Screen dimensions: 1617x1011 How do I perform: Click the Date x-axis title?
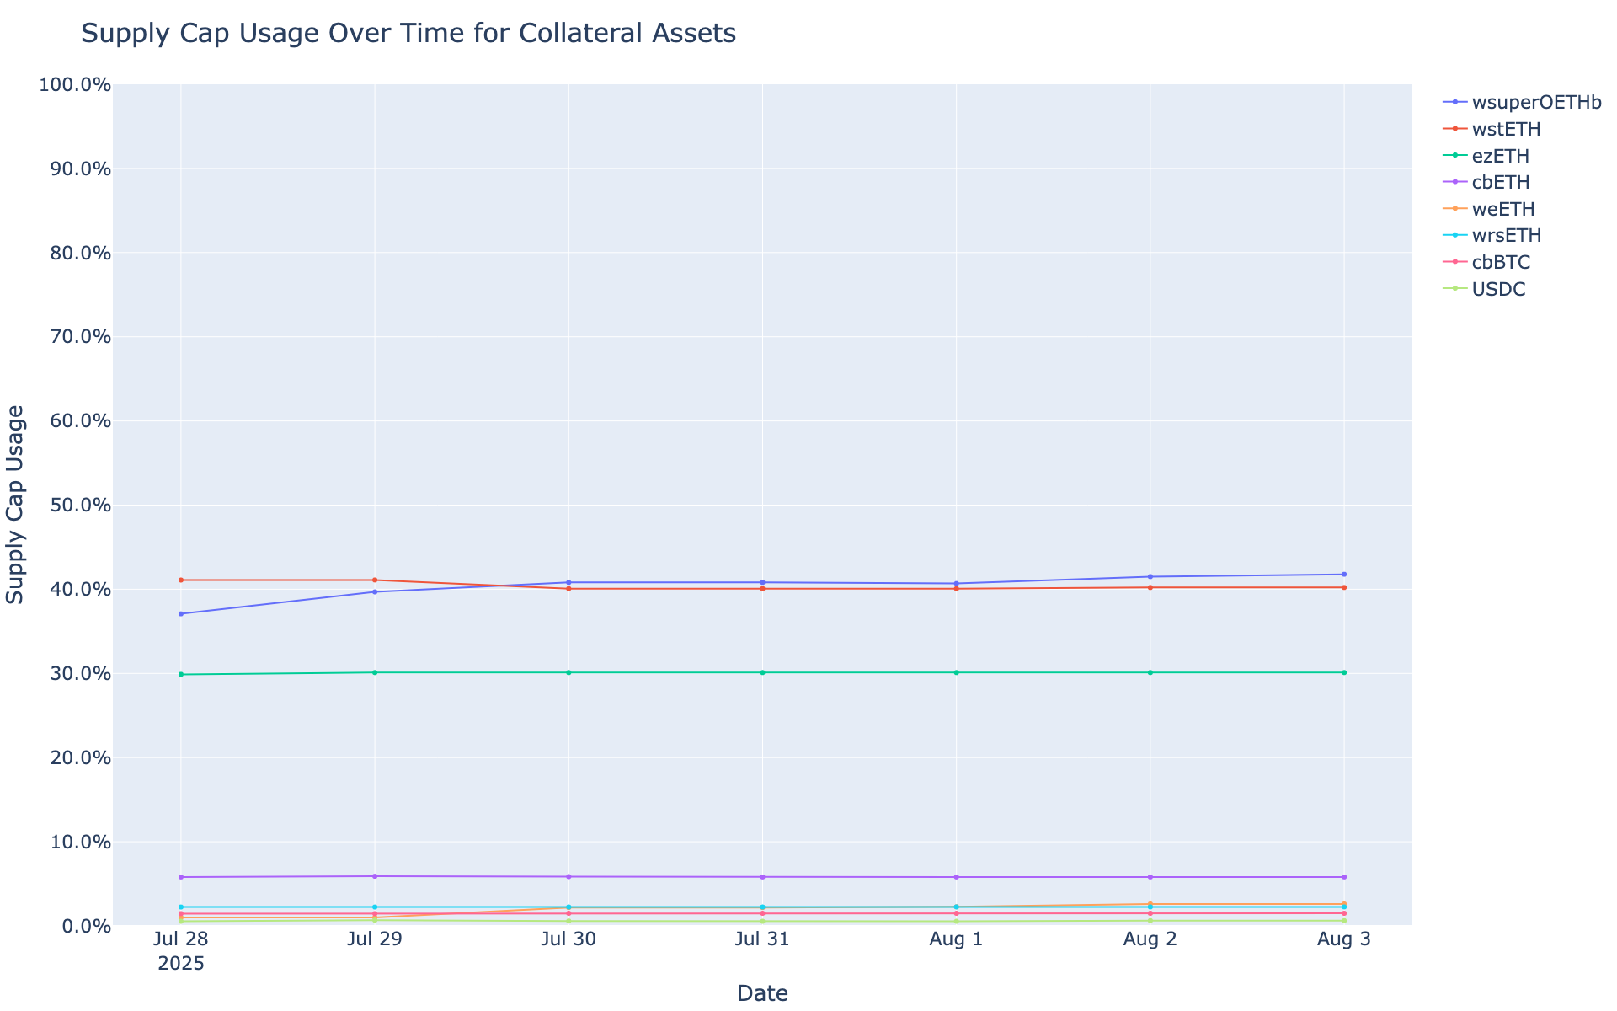pyautogui.click(x=762, y=993)
